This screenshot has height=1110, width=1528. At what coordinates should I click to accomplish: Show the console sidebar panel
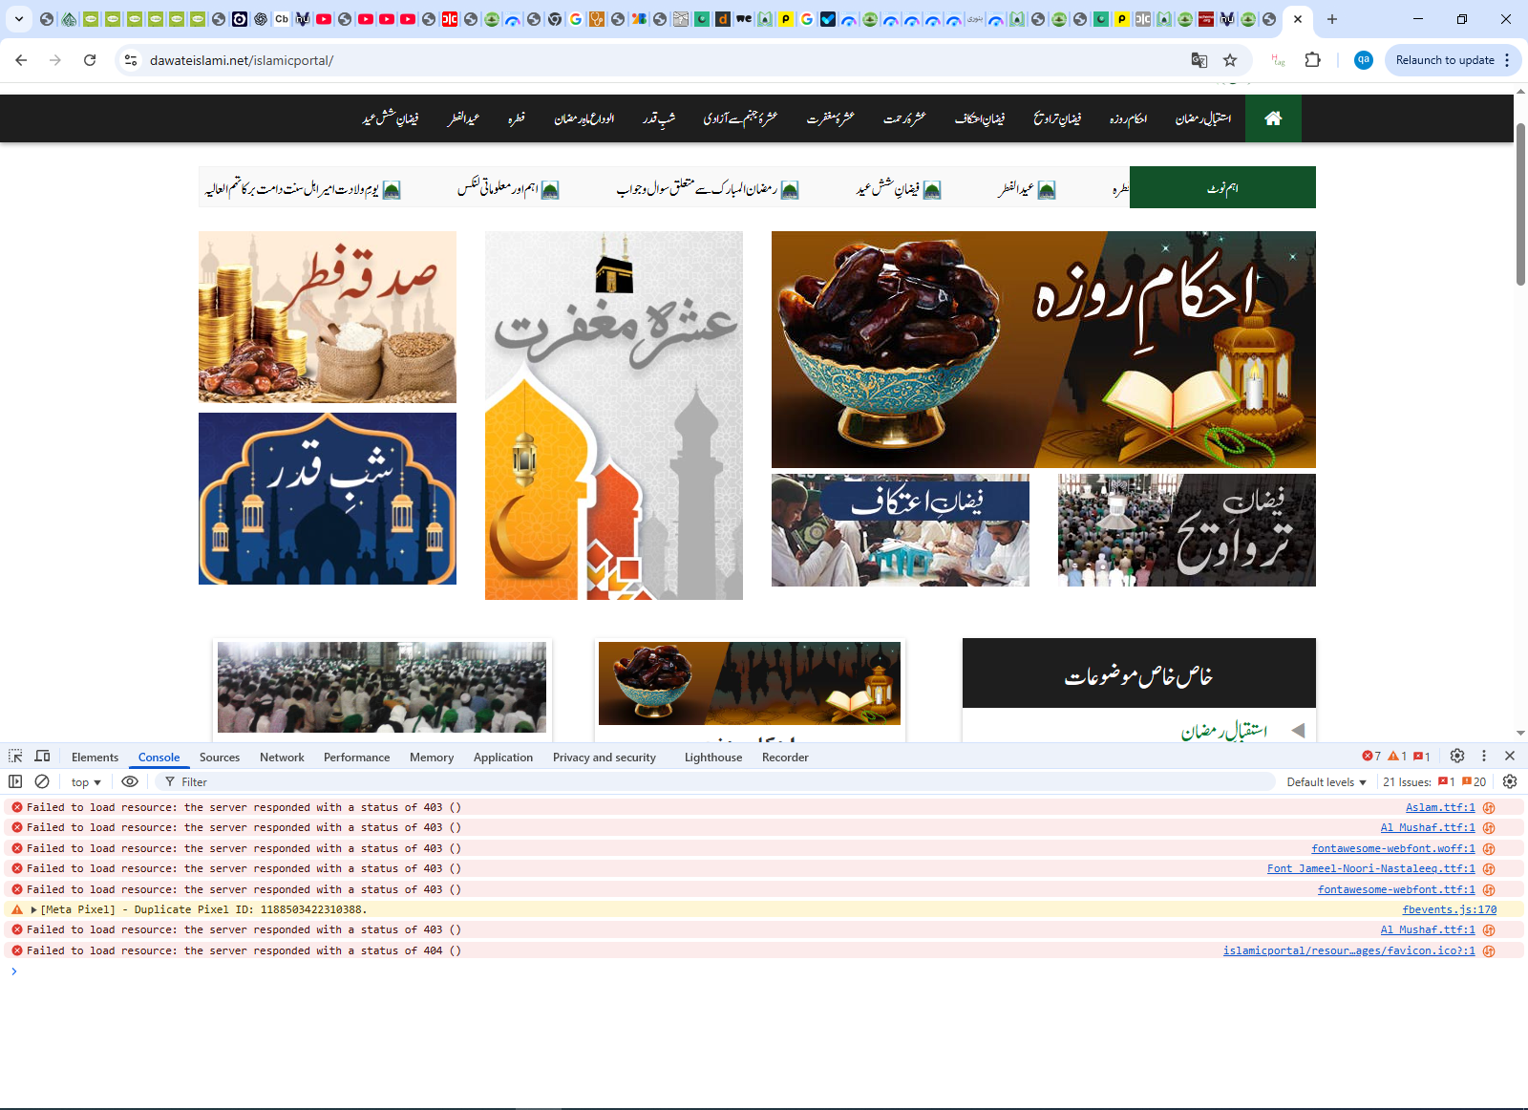(15, 781)
